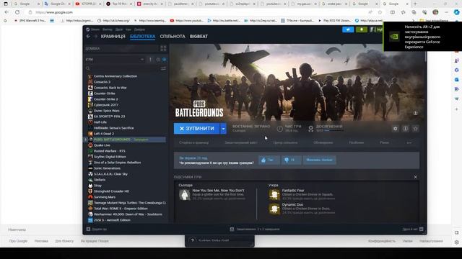Select Counter-Strike 2 in game list
The width and height of the screenshot is (462, 259).
coord(106,99)
